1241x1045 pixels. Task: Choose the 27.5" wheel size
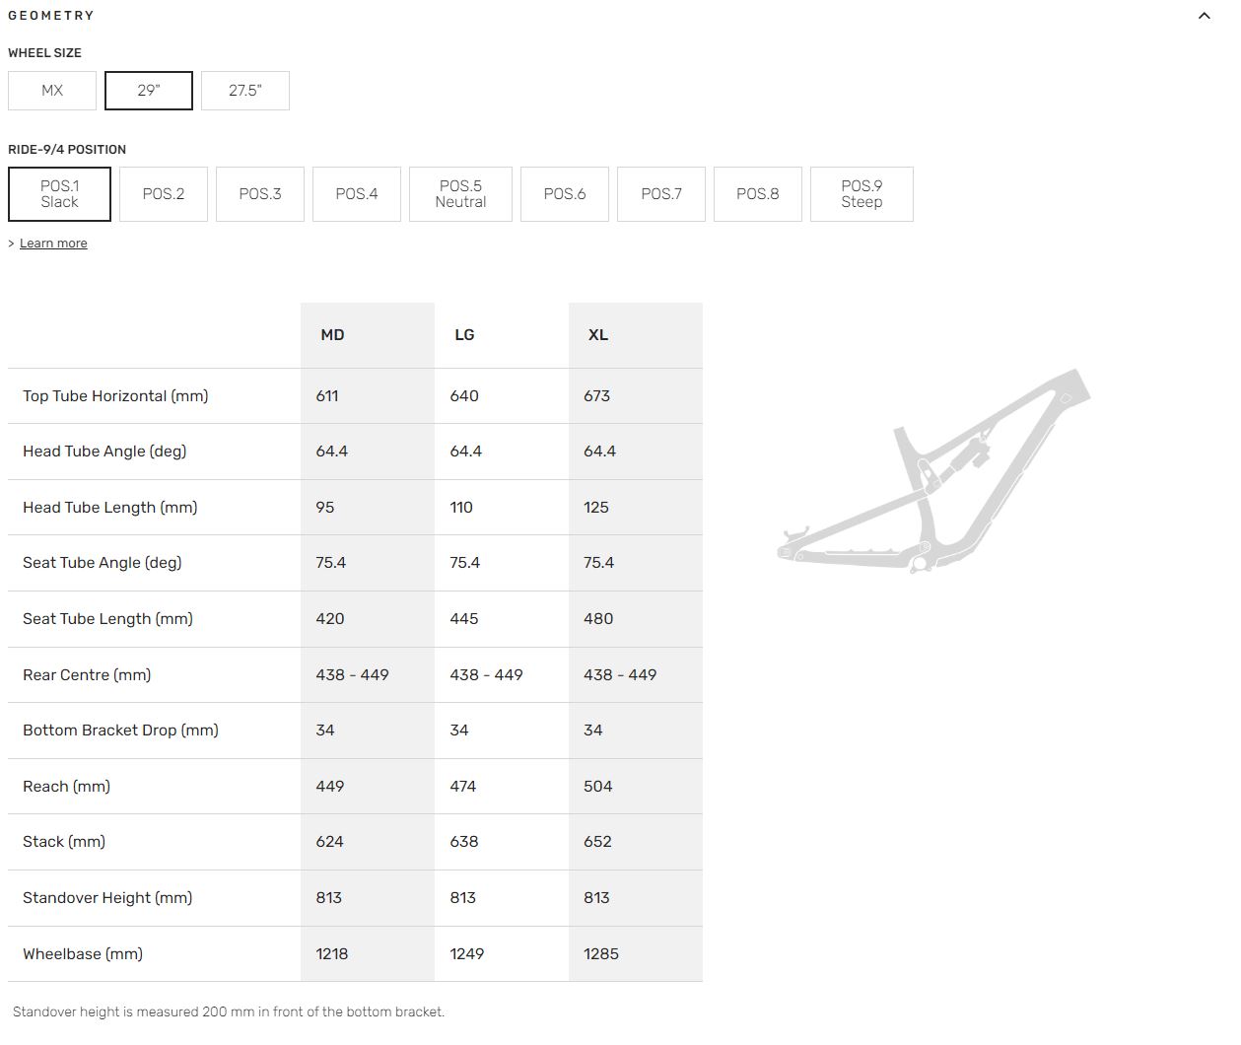(245, 91)
